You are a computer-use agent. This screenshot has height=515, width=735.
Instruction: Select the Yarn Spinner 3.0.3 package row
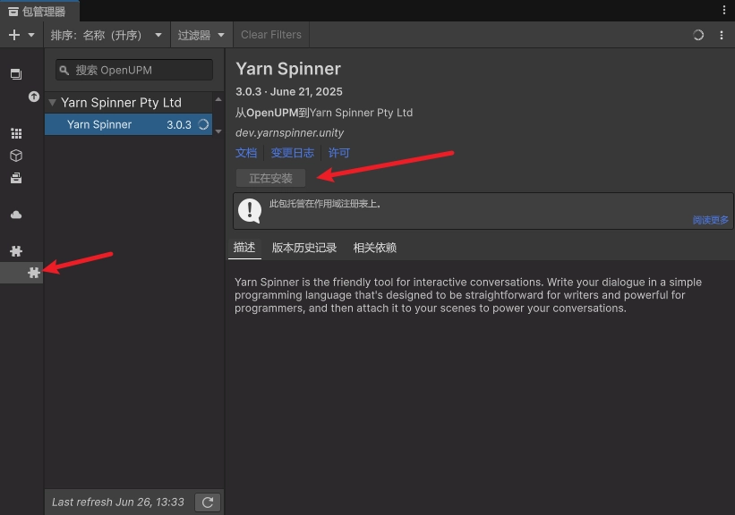pos(128,124)
